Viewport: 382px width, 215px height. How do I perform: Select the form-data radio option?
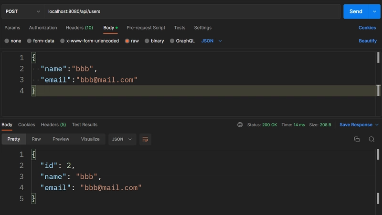[x=29, y=41]
